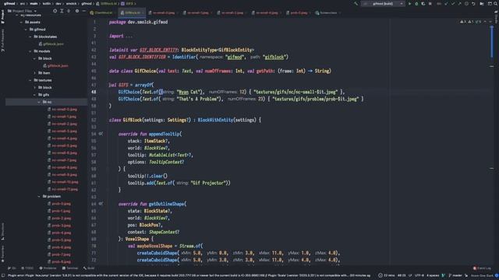Select gifblock.json under blockstates
This screenshot has width=499, height=280.
[51, 44]
